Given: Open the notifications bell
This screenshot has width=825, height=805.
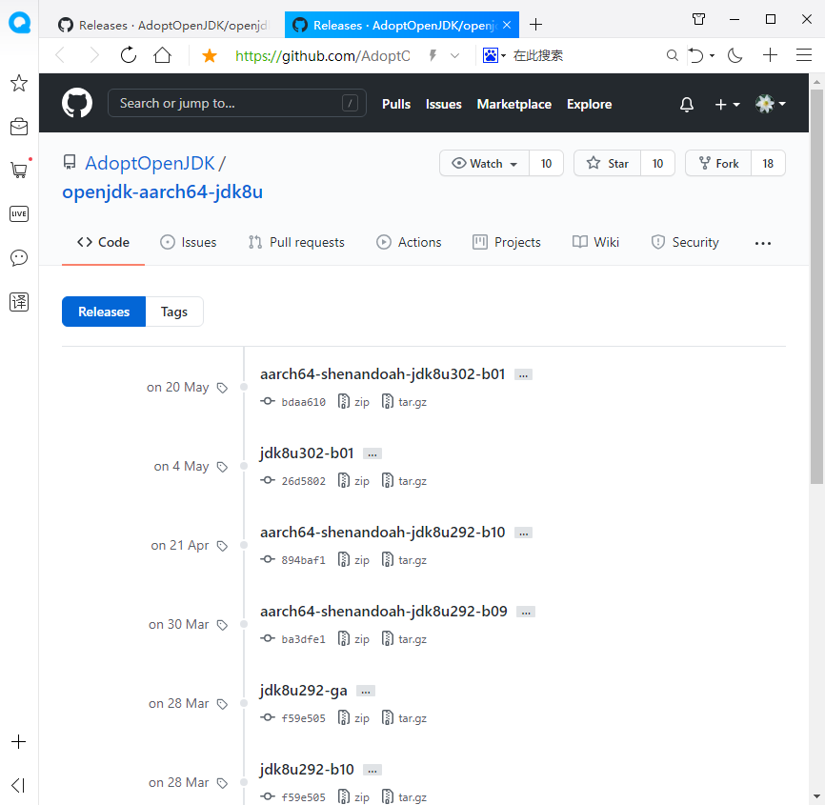Looking at the screenshot, I should point(686,104).
